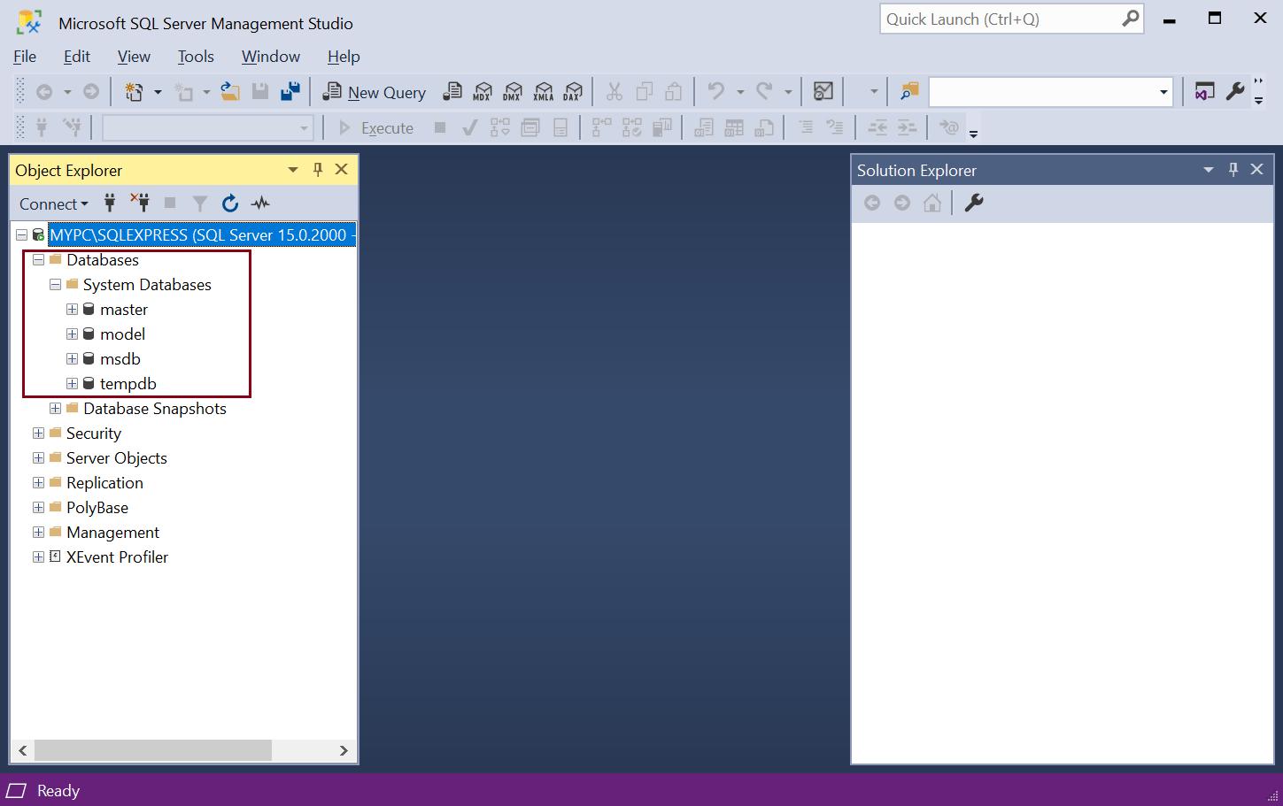This screenshot has width=1283, height=806.
Task: Cut selection using toolbar scissors icon
Action: [613, 90]
